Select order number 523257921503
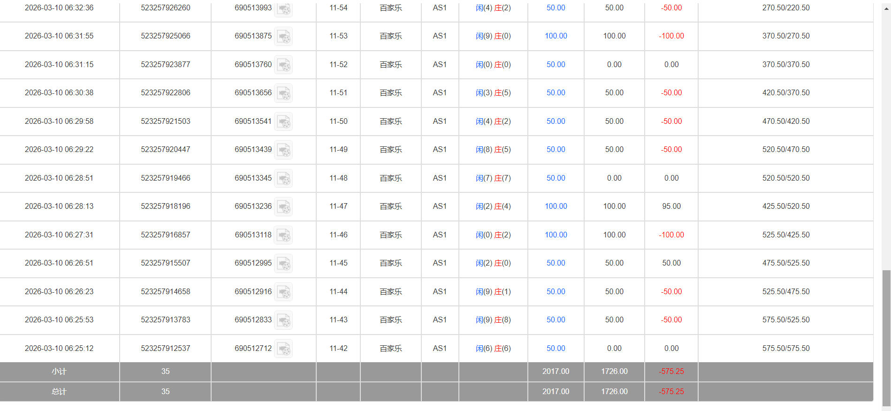The image size is (891, 411). click(x=166, y=122)
